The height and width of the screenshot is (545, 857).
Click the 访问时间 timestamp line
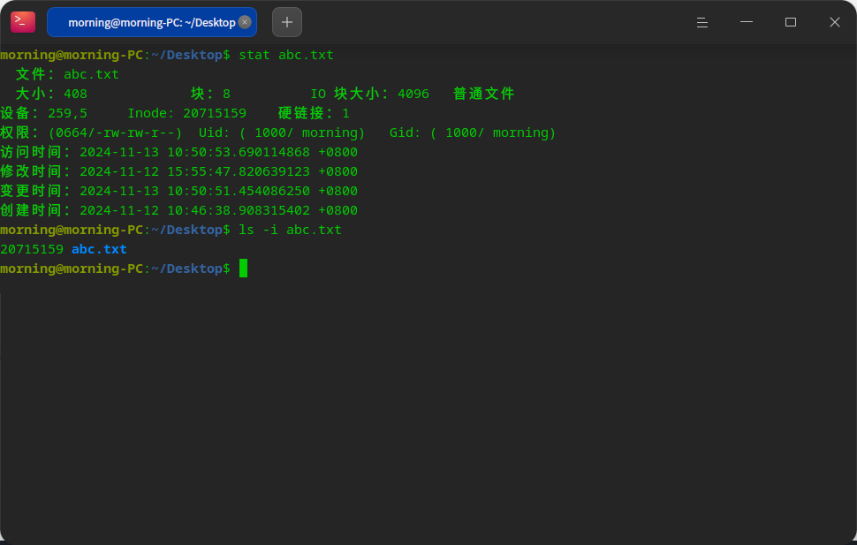[x=178, y=152]
